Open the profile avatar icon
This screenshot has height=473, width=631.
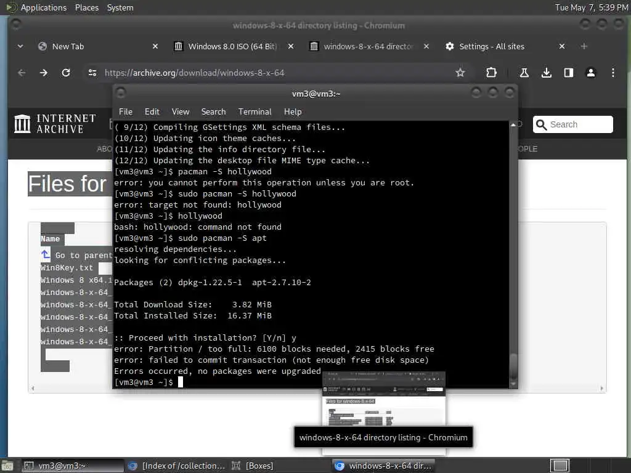click(x=590, y=73)
